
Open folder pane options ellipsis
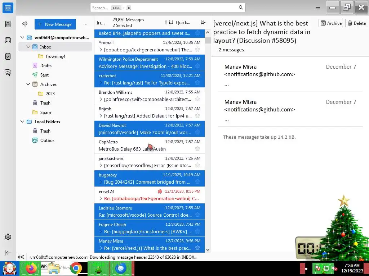[85, 24]
